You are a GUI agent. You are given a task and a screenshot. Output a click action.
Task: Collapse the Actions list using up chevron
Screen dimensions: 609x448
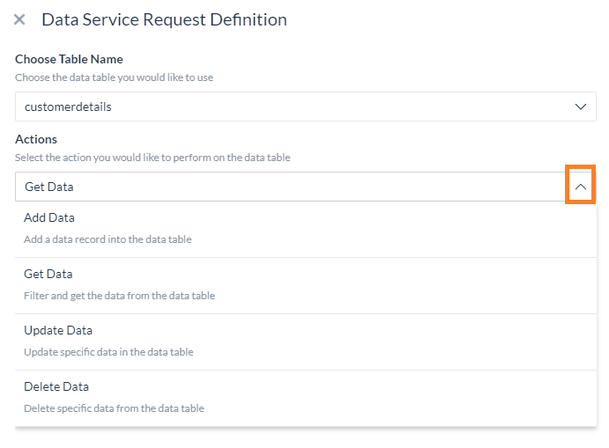580,187
